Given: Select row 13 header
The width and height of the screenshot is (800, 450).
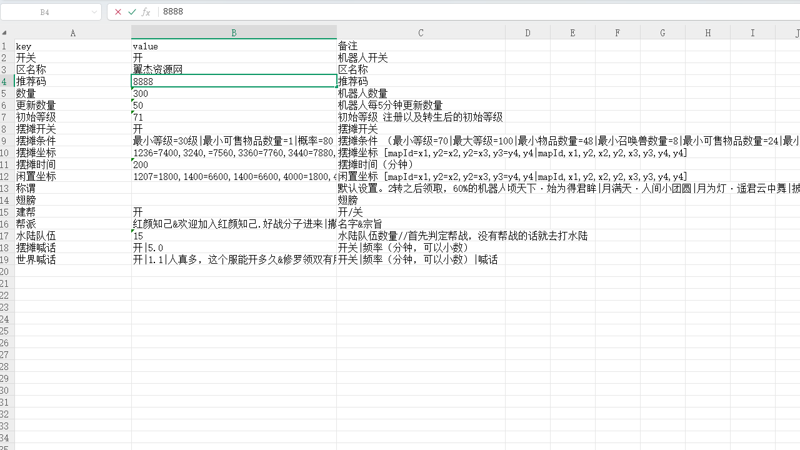Looking at the screenshot, I should [x=5, y=189].
